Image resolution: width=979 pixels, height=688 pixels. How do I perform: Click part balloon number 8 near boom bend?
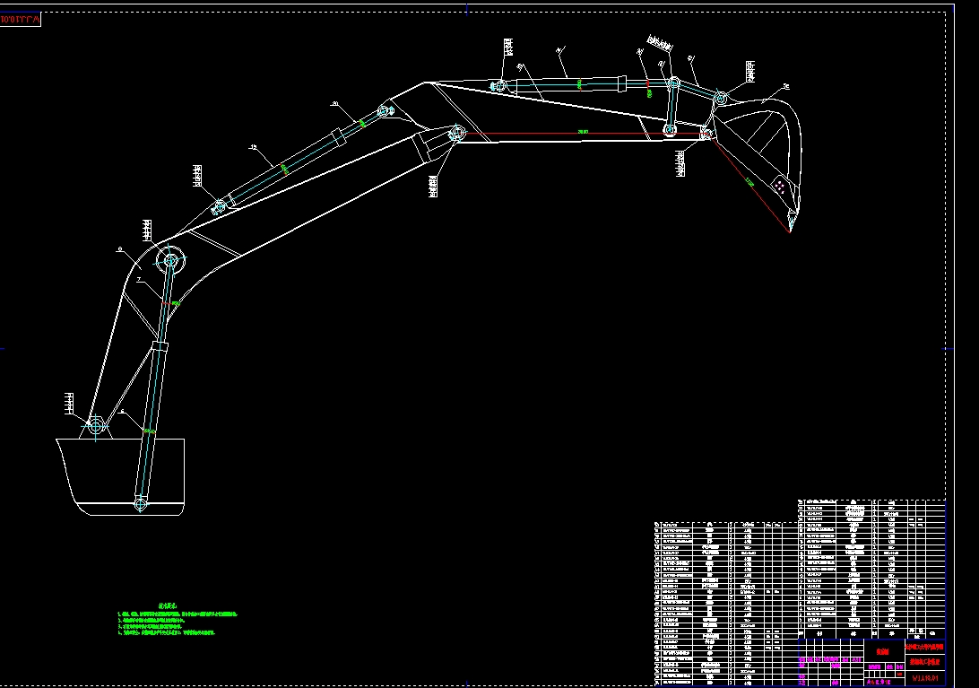click(x=120, y=249)
